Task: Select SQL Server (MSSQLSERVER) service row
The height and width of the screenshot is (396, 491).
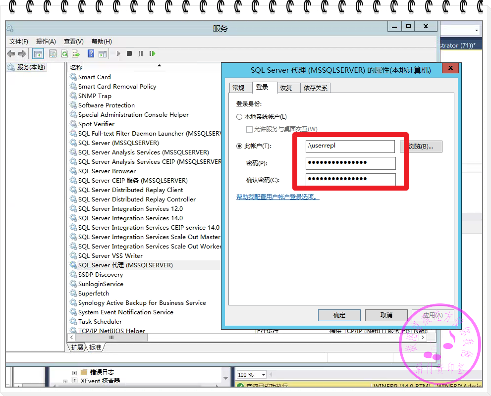Action: click(x=145, y=143)
